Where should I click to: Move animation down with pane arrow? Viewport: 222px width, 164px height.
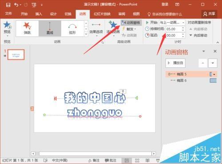(213, 63)
